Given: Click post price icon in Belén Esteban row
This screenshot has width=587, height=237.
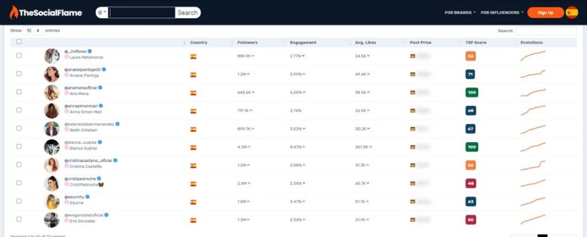Looking at the screenshot, I should coord(413,129).
